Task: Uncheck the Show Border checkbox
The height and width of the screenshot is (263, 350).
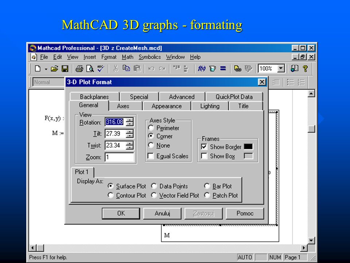Action: pos(204,147)
